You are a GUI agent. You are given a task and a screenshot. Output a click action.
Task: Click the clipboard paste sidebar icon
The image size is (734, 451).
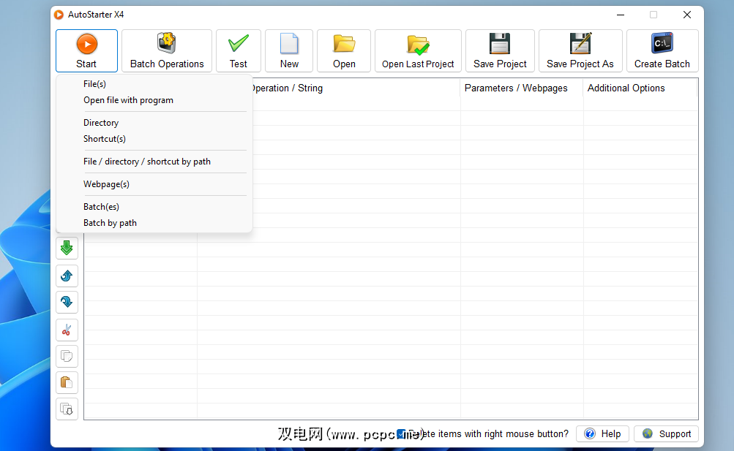point(67,383)
